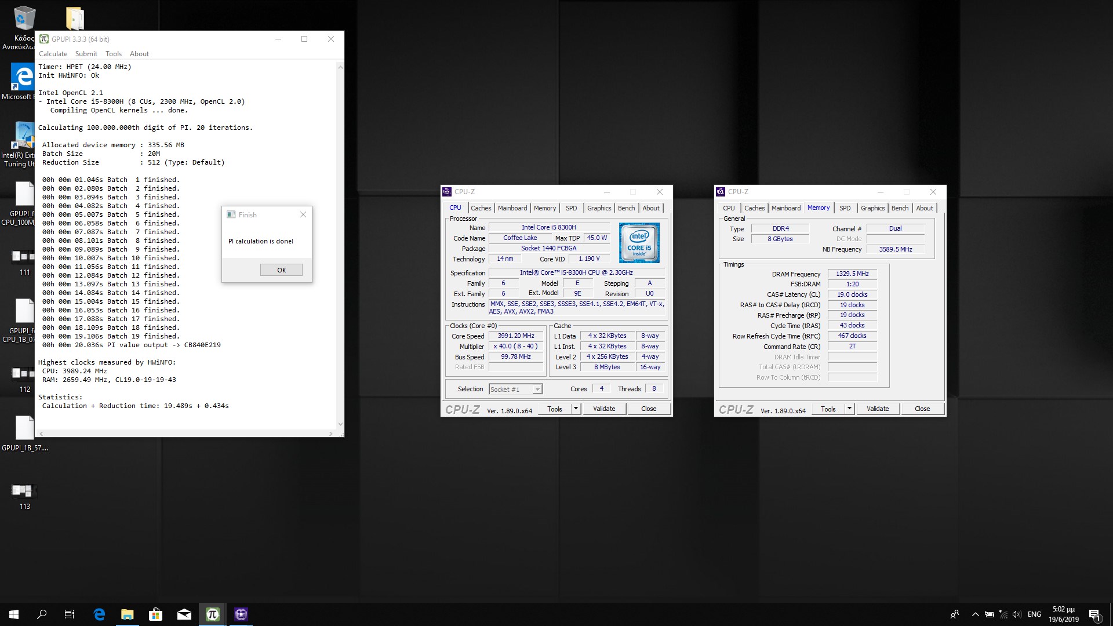This screenshot has width=1113, height=626.
Task: Switch to Graphics tab in left CPU-Z window
Action: (x=599, y=208)
